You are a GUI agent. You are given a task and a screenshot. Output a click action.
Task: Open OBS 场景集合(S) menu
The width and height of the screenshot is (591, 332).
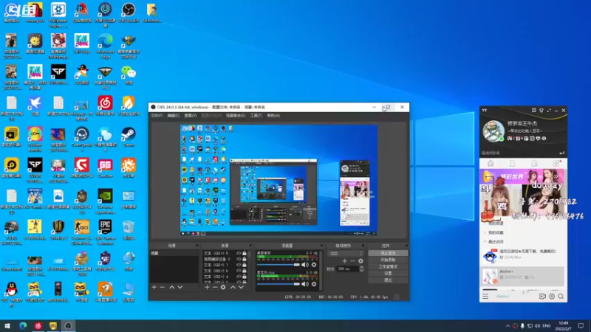235,116
